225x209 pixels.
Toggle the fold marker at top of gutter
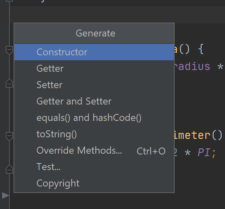click(x=9, y=0)
